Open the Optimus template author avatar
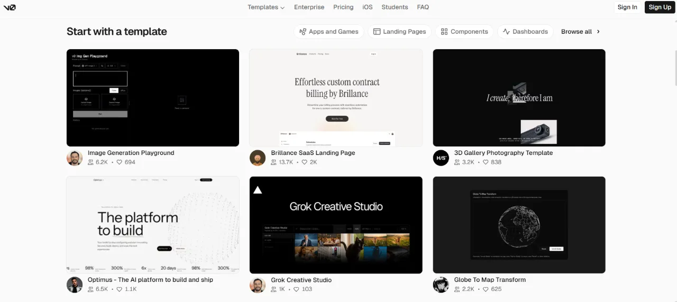677x302 pixels. pyautogui.click(x=75, y=285)
